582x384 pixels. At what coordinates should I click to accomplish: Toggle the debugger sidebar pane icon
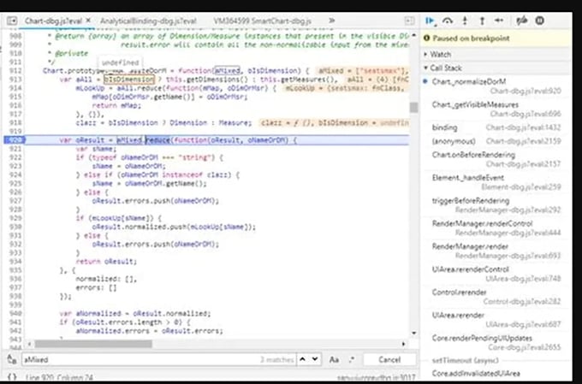point(409,21)
